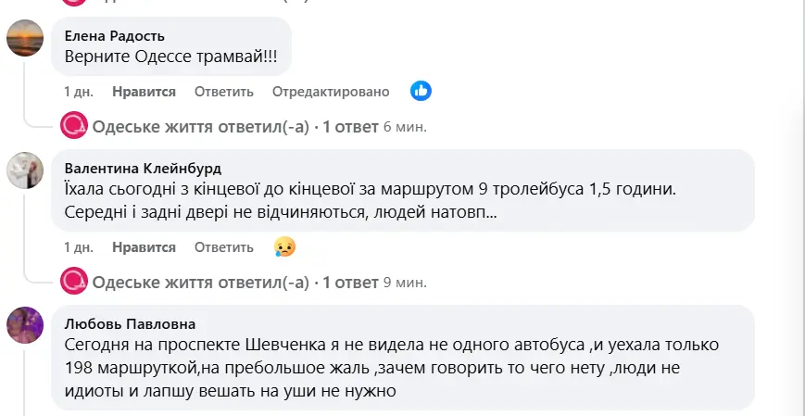Click the blue like reaction icon
805x416 pixels.
pyautogui.click(x=421, y=91)
